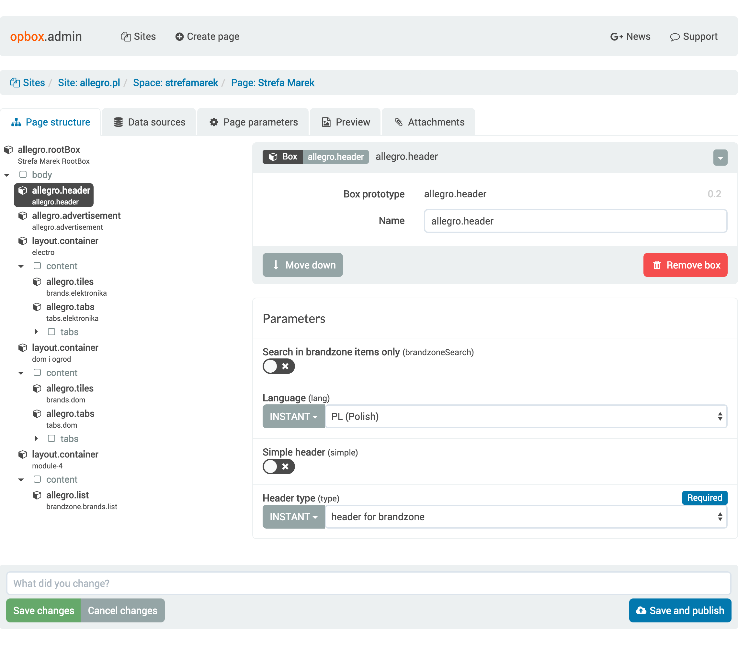This screenshot has height=647, width=738.
Task: Click the layout.container electro icon
Action: coord(23,241)
